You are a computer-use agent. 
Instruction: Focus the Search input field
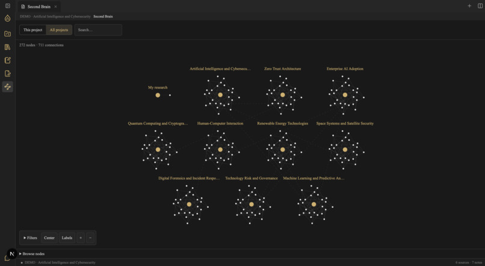tap(98, 30)
